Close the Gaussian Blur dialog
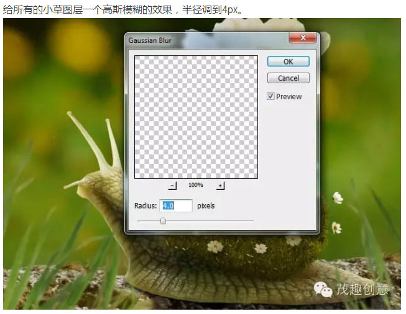The image size is (406, 314). (302, 38)
